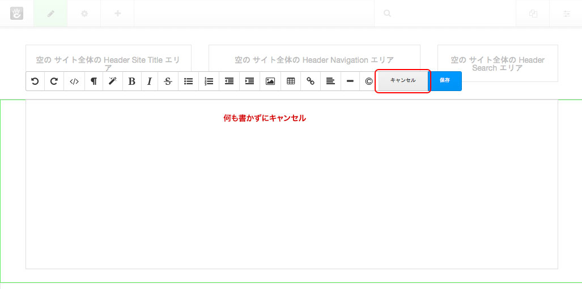Open the table insert menu
The height and width of the screenshot is (289, 582).
coord(291,81)
